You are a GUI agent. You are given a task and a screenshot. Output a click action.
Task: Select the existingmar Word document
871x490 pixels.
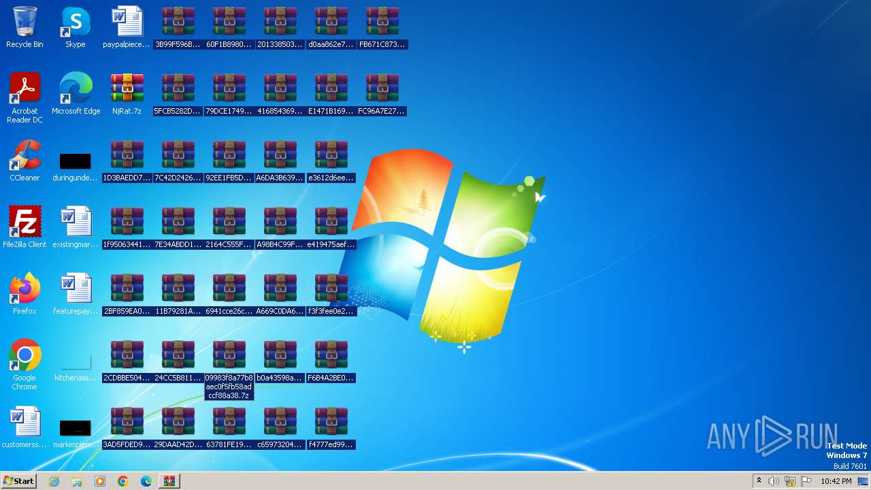pos(76,228)
